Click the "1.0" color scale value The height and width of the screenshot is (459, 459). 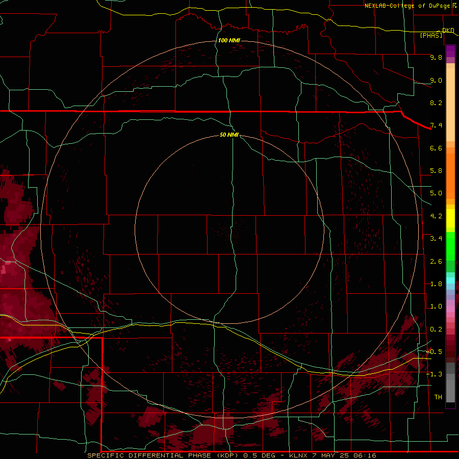pyautogui.click(x=436, y=307)
